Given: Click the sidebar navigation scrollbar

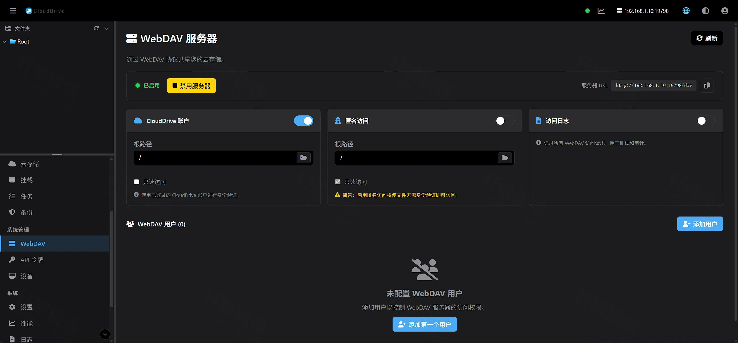Looking at the screenshot, I should 111,259.
